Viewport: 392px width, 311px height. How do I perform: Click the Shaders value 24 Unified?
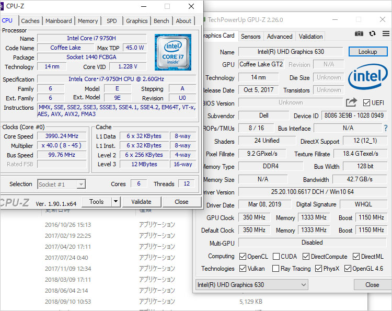pos(267,141)
